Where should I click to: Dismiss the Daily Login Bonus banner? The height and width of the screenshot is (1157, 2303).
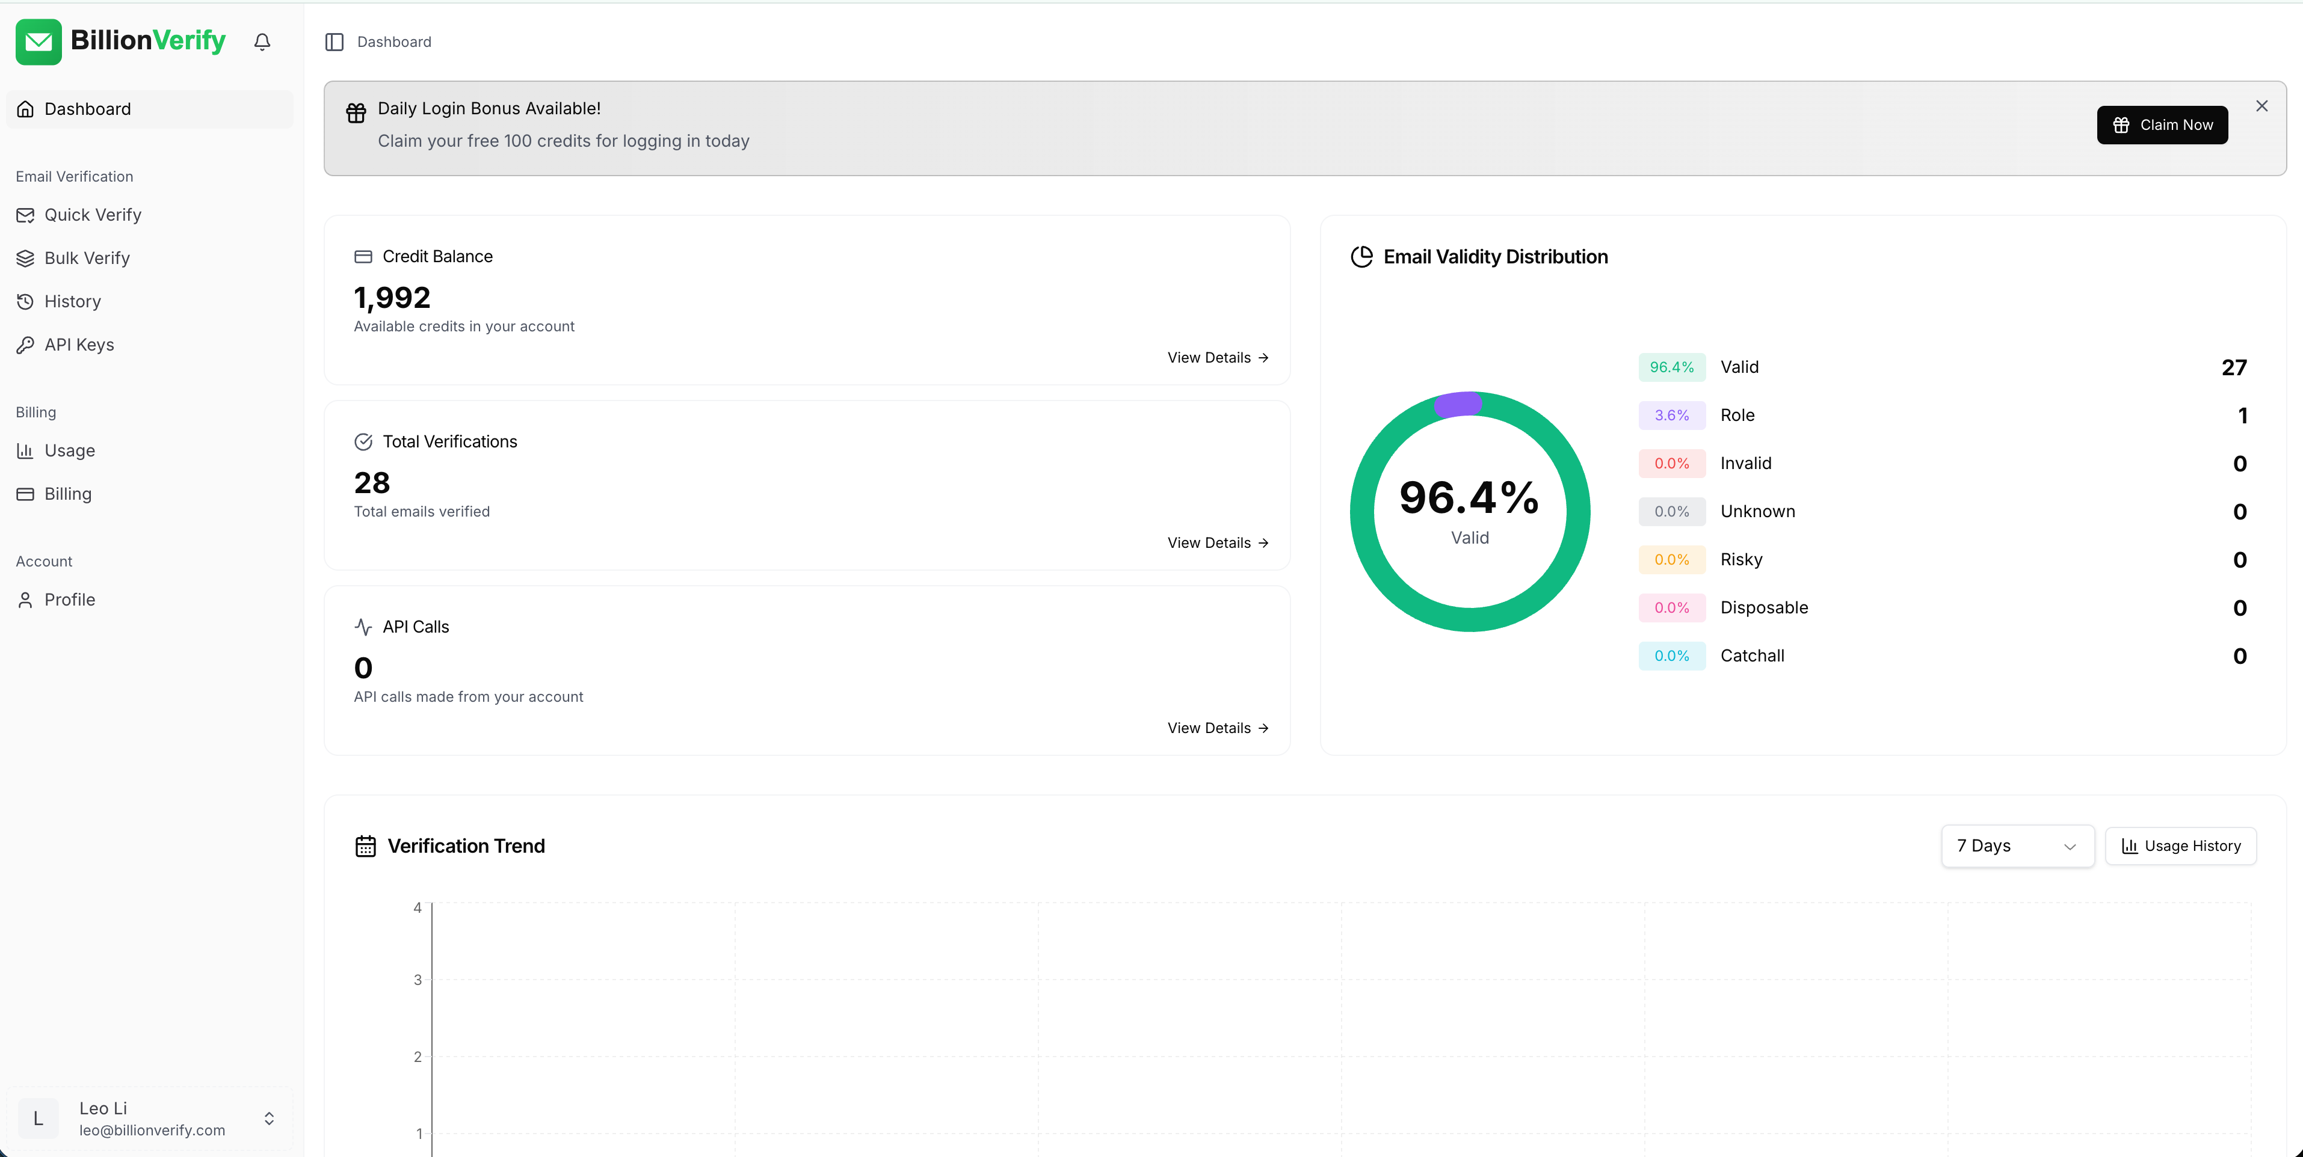(2261, 105)
